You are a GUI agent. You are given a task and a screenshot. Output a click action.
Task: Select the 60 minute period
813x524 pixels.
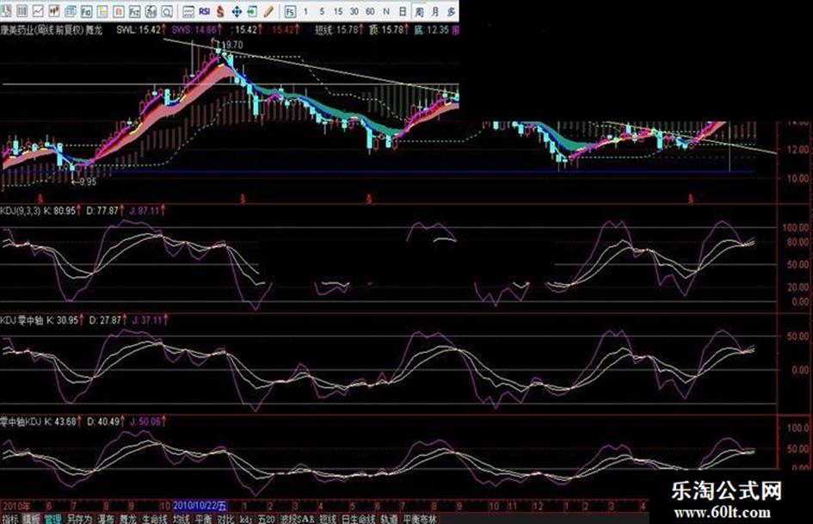tap(369, 11)
